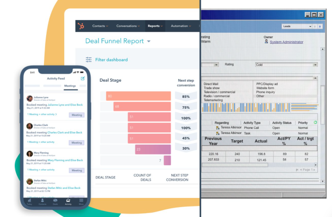
Task: Select 'Website form' in the source list
Action: click(x=265, y=88)
